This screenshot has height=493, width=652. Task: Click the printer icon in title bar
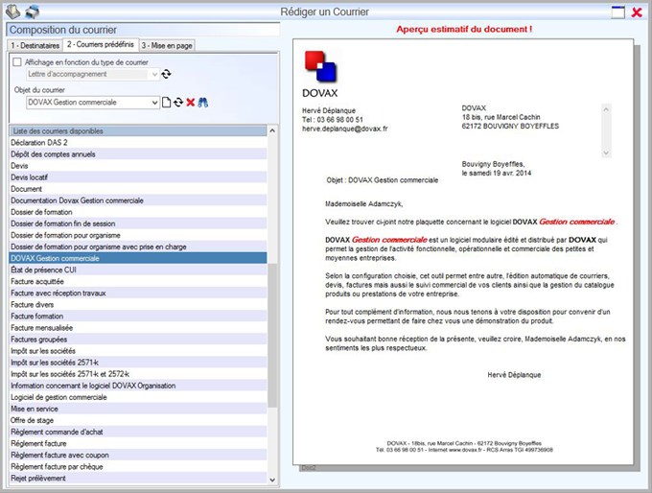coord(33,12)
